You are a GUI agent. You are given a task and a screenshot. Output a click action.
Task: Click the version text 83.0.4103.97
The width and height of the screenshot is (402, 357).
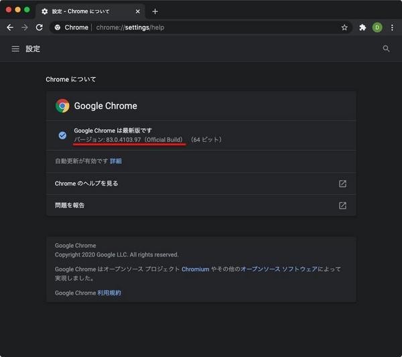(123, 140)
